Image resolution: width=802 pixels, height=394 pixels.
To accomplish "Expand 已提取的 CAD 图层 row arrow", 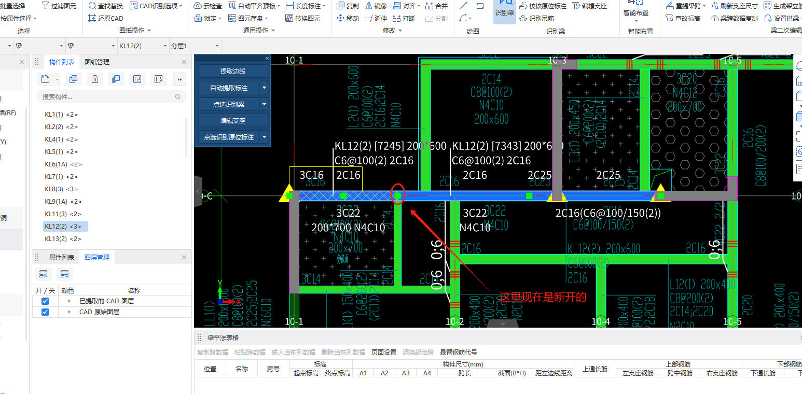I will [x=69, y=301].
